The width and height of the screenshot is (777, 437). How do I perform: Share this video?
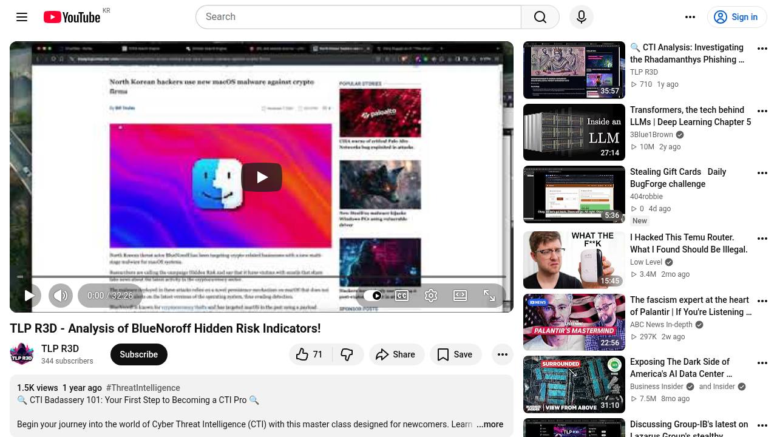point(396,354)
